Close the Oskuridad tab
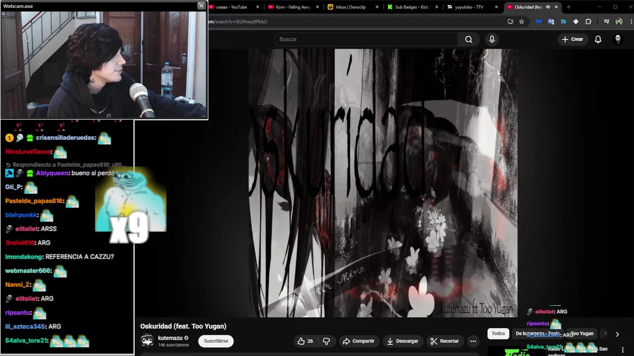 pos(556,7)
